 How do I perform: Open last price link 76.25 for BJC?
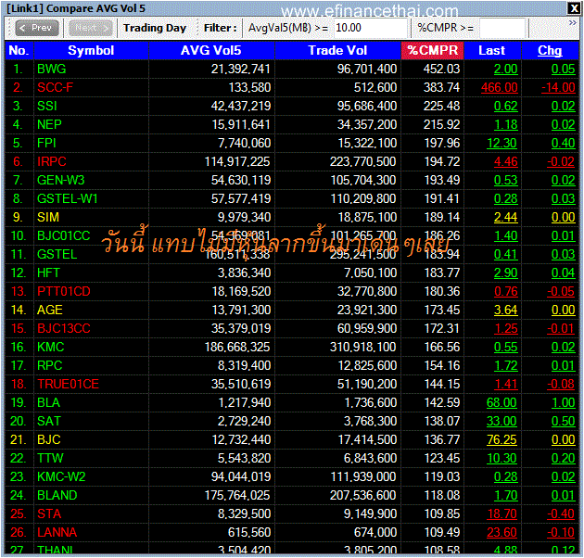point(502,440)
